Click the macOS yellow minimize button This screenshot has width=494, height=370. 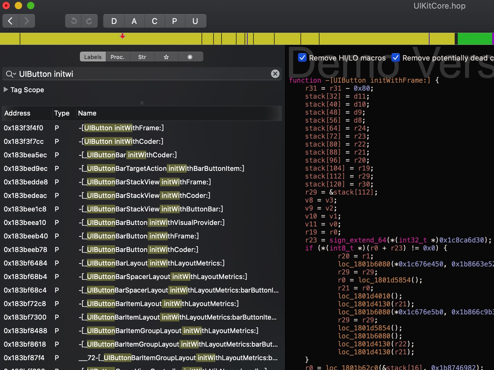18,6
